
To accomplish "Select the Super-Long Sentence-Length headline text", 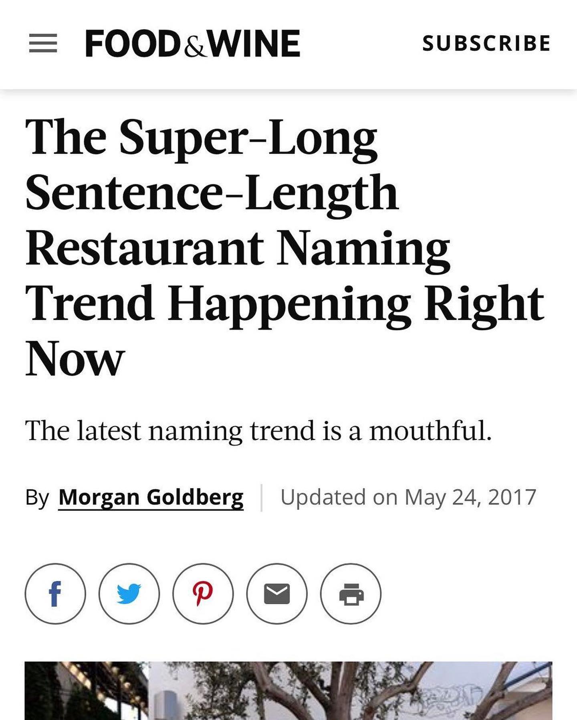I will click(284, 247).
